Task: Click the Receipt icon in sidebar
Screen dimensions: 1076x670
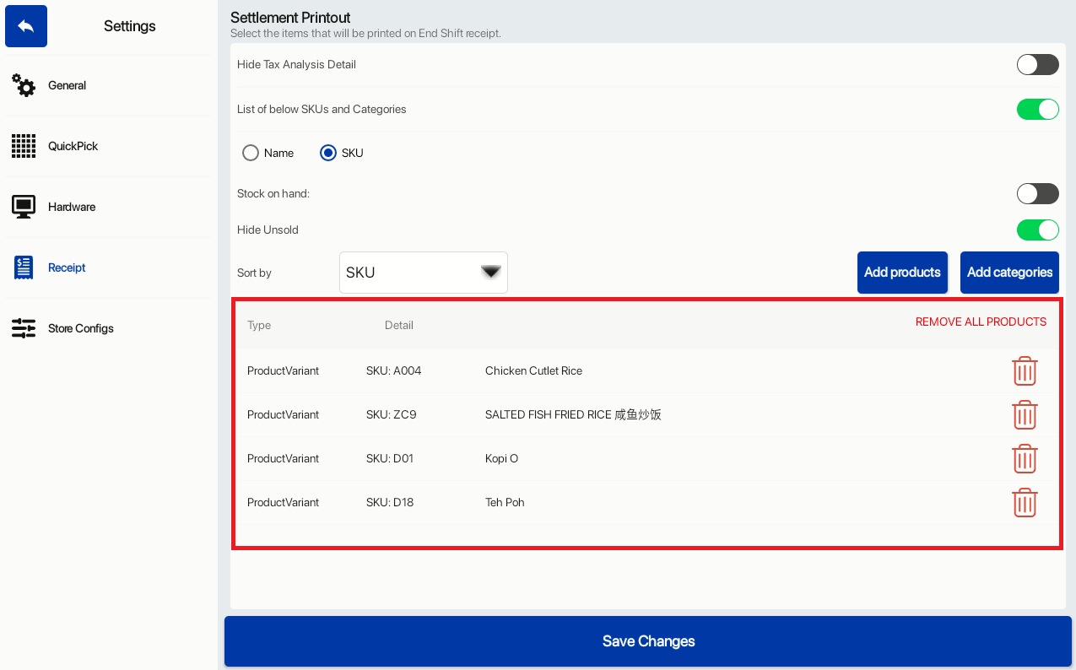Action: coord(24,267)
